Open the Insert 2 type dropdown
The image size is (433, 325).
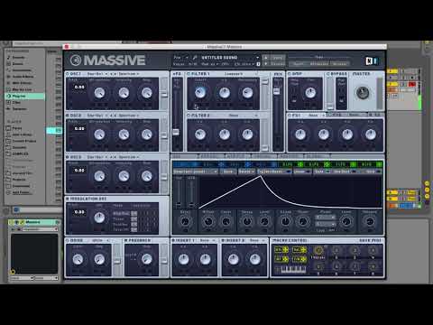[x=257, y=240]
